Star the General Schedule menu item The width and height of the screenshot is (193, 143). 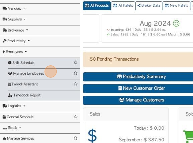point(76,117)
